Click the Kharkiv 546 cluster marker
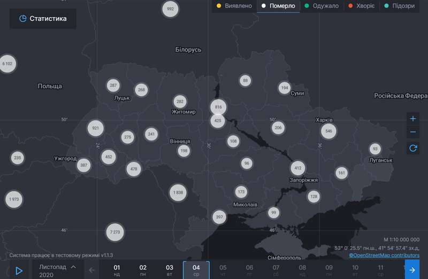Image resolution: width=428 pixels, height=279 pixels. [x=328, y=131]
